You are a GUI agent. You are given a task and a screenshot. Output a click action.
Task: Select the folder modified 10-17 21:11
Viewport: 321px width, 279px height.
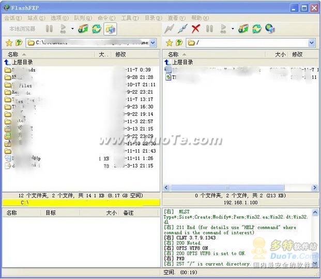81,85
